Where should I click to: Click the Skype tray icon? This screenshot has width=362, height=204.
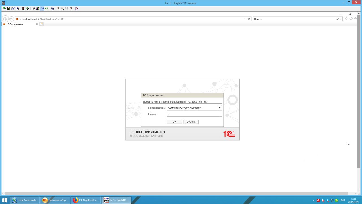coord(327,201)
